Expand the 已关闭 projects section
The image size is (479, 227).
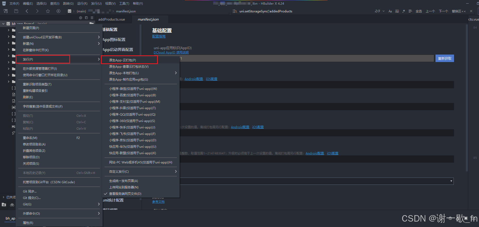[x=3, y=197]
